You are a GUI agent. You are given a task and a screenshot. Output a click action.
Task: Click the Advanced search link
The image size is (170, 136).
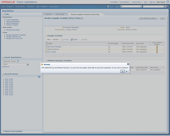[6, 67]
